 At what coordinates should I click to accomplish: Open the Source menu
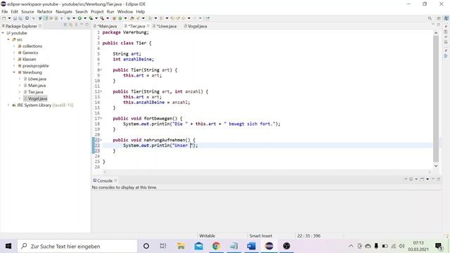(x=27, y=11)
